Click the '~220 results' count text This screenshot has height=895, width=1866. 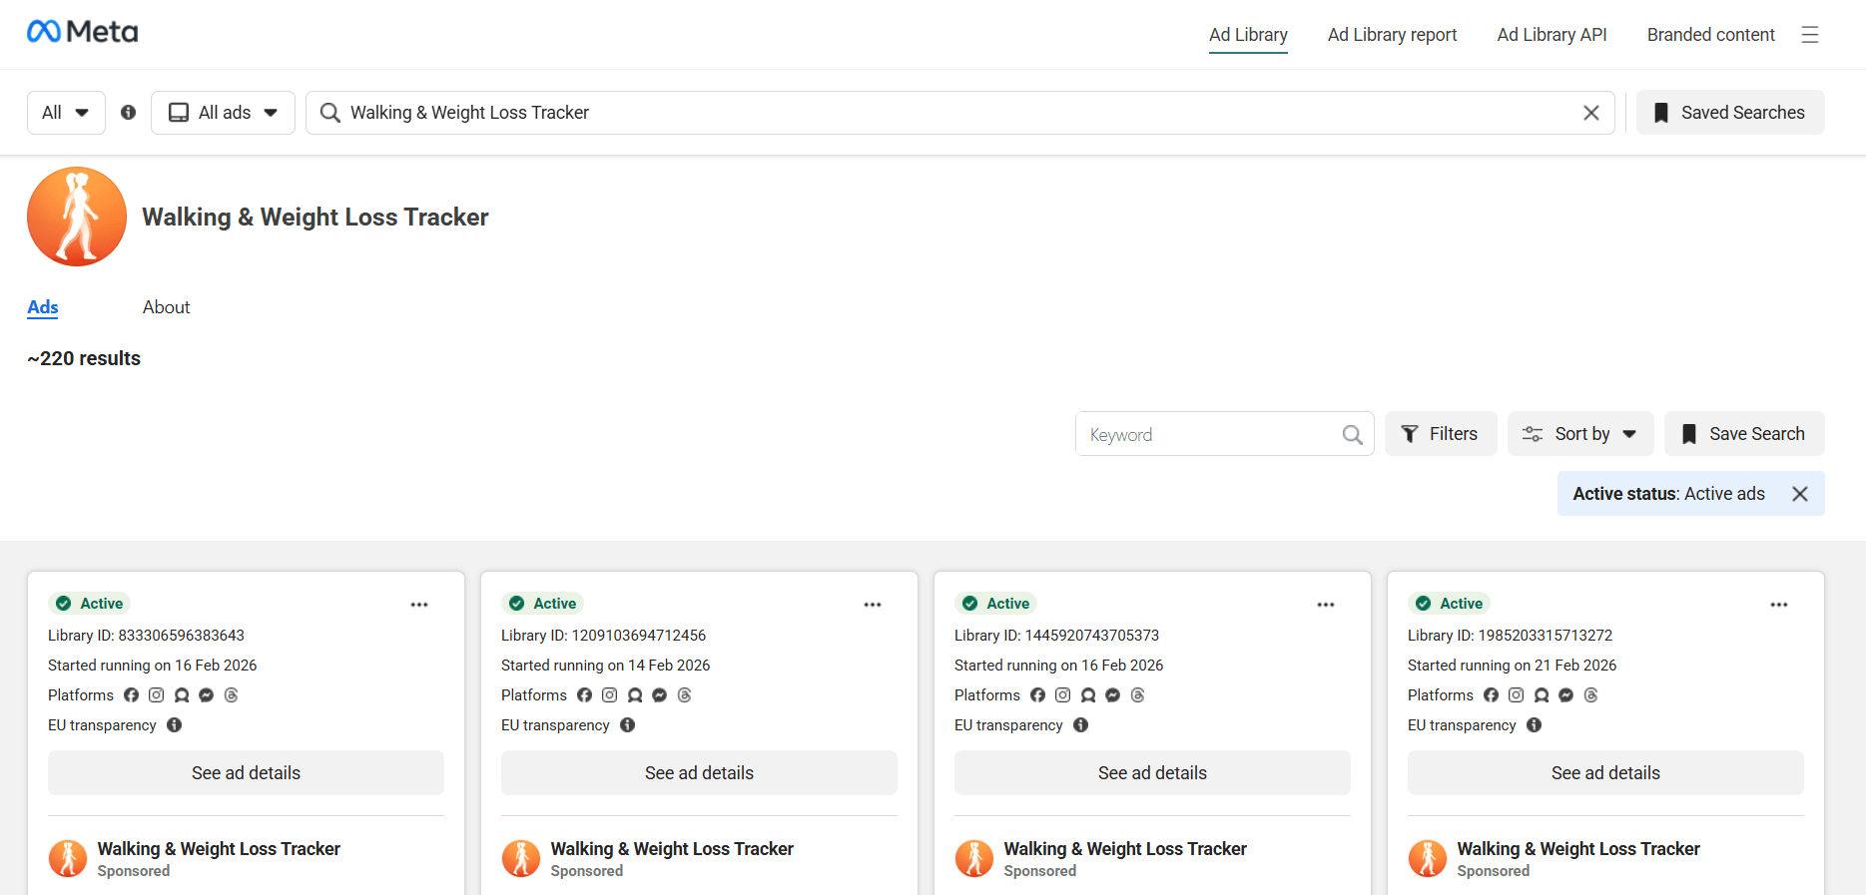(x=84, y=358)
